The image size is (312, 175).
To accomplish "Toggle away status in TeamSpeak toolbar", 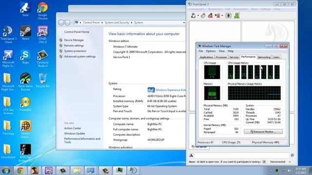I will (193, 16).
